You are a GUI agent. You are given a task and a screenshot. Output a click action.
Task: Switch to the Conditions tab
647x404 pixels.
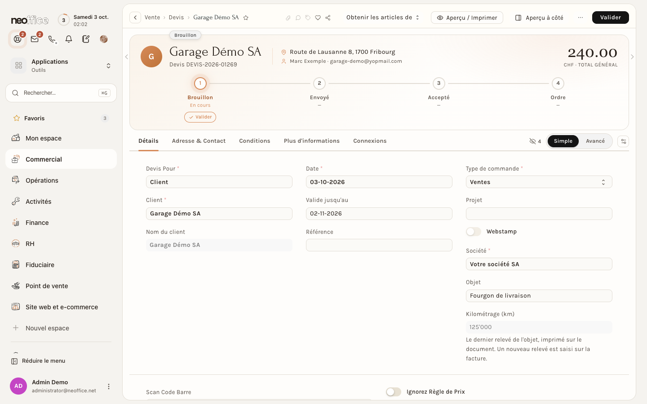coord(255,141)
